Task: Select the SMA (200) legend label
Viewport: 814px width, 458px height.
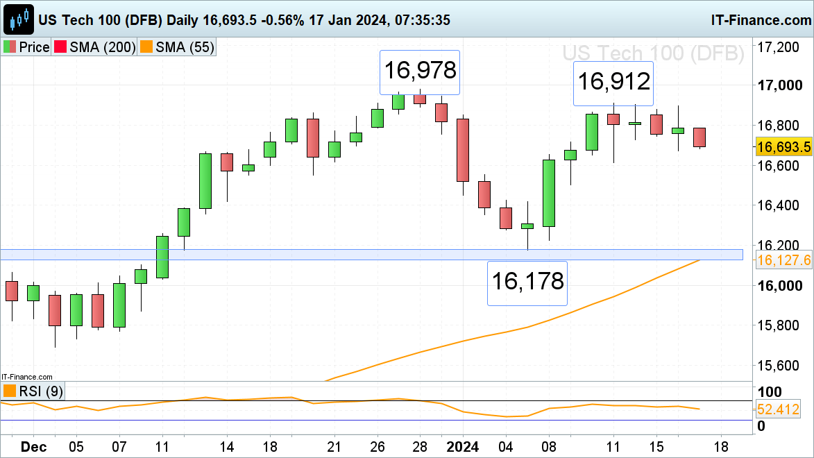Action: click(x=102, y=47)
